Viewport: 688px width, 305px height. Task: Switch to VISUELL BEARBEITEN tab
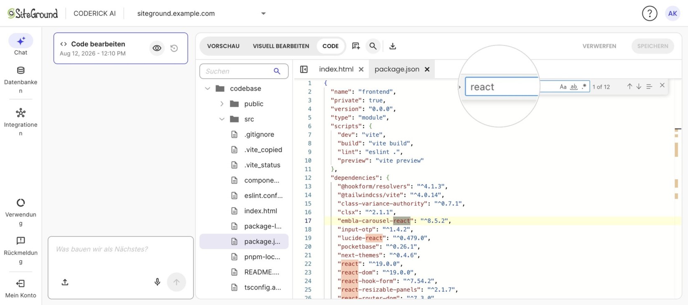[x=281, y=46]
